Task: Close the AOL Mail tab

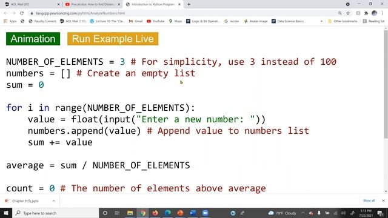Action: (58, 4)
